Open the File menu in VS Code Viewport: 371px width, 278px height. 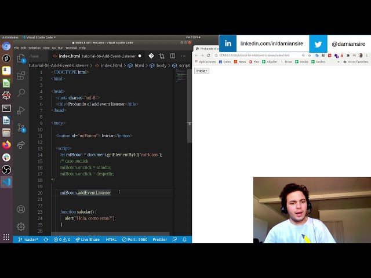[16, 47]
